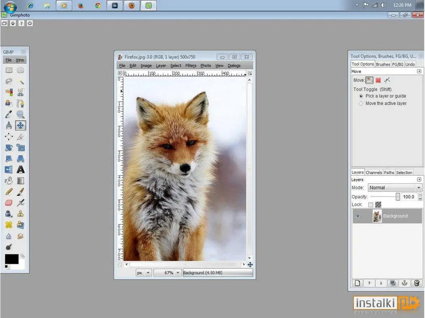This screenshot has width=425, height=318.
Task: Select the Heal tool
Action: point(9,225)
